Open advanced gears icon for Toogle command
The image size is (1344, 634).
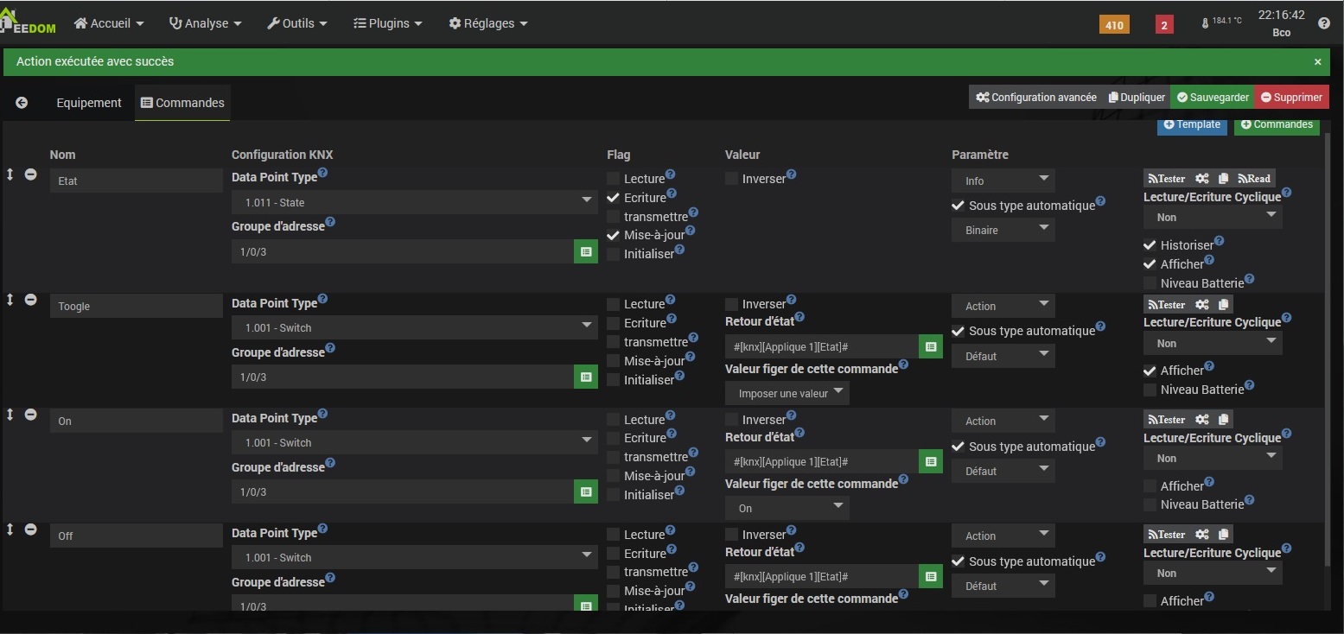(1201, 305)
